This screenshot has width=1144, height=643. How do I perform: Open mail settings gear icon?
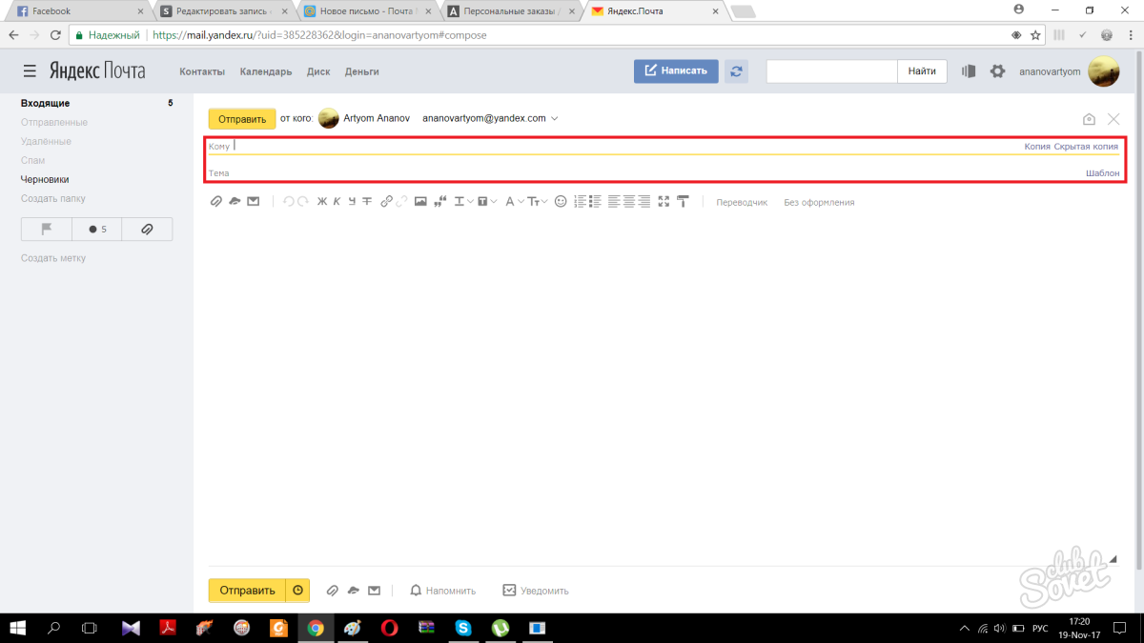click(x=997, y=71)
